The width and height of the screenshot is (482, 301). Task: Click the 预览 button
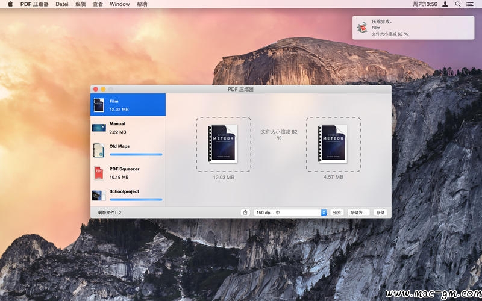coord(337,213)
